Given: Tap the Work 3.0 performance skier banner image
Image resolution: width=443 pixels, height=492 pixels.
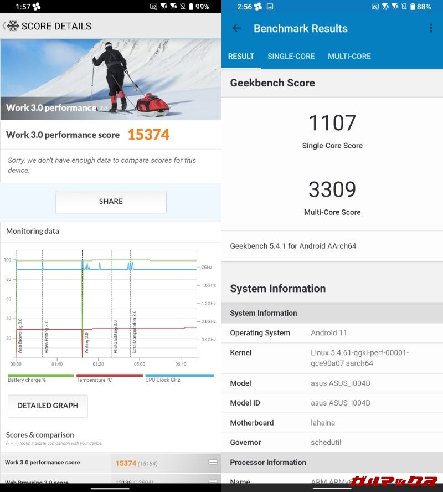Looking at the screenshot, I should click(111, 78).
